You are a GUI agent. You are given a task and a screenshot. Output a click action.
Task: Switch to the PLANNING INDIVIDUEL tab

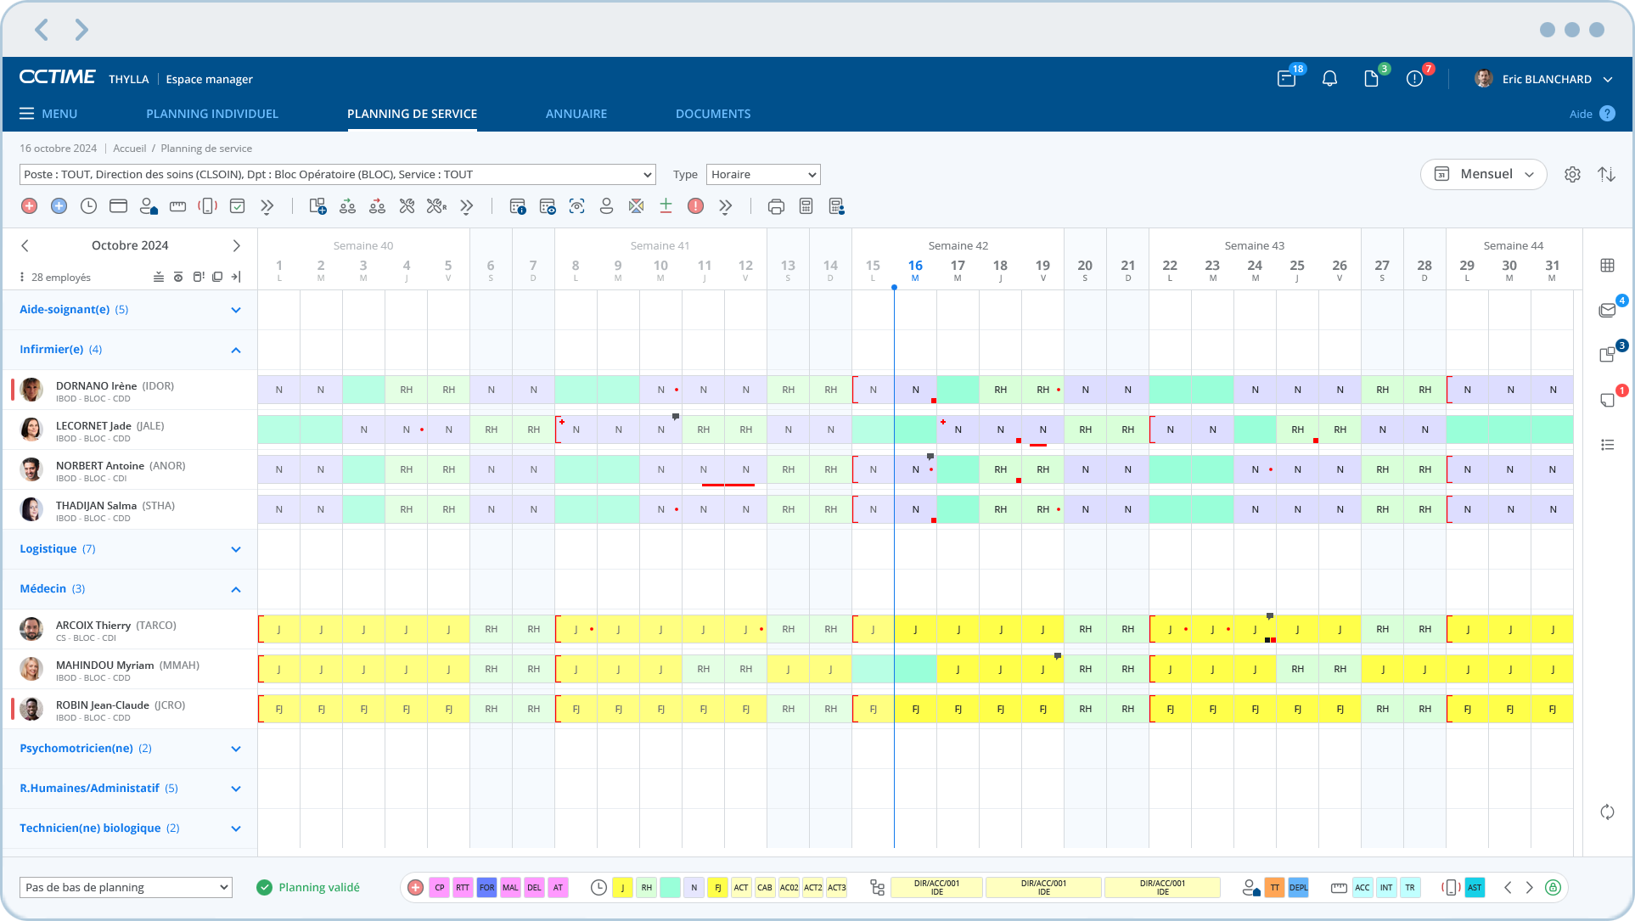click(212, 113)
